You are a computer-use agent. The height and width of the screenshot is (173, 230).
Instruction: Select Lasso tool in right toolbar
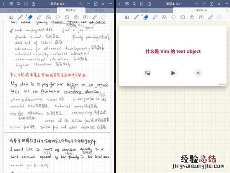174,17
